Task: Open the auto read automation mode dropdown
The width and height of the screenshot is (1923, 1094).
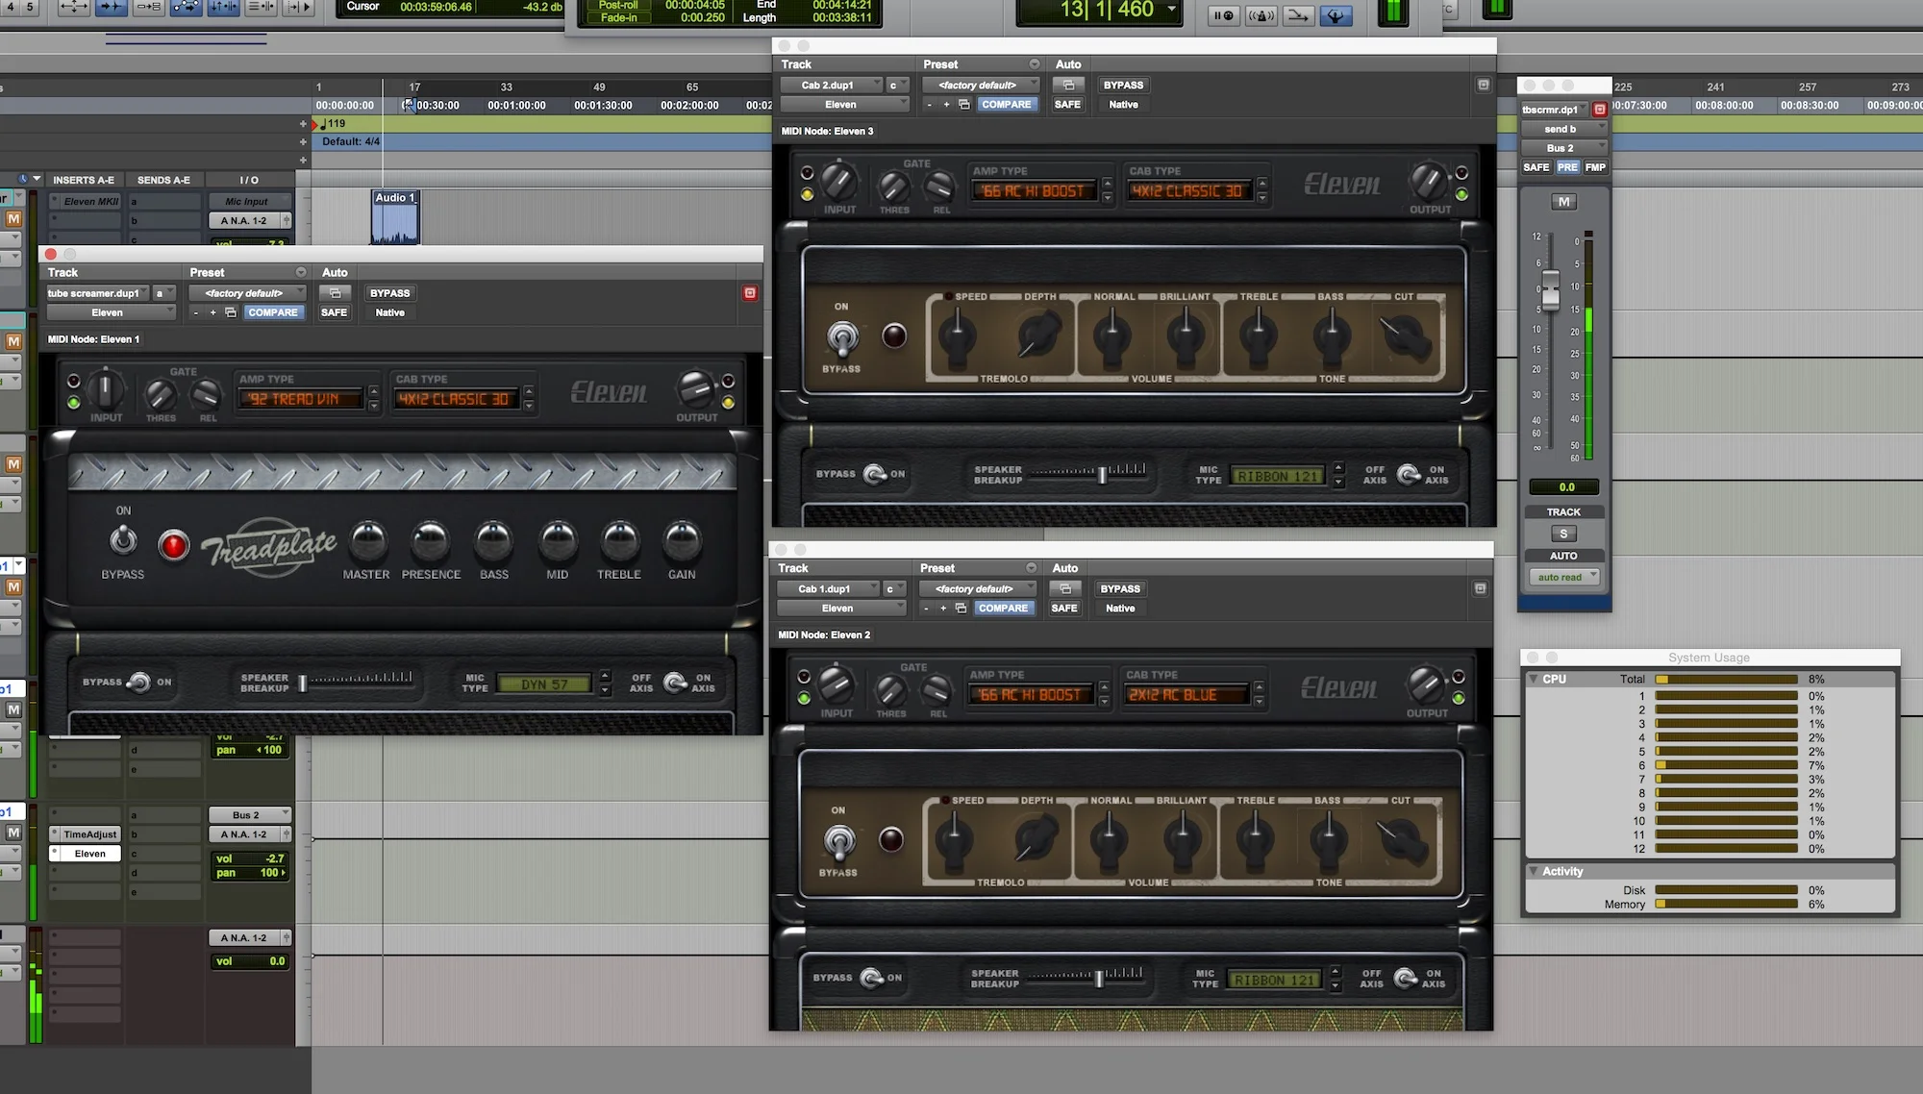Action: [x=1563, y=577]
